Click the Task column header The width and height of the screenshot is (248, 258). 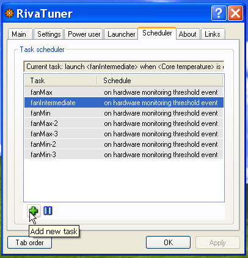(60, 81)
